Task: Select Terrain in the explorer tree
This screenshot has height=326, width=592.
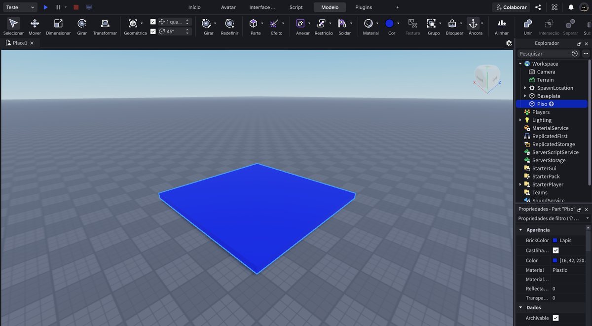Action: click(x=545, y=80)
